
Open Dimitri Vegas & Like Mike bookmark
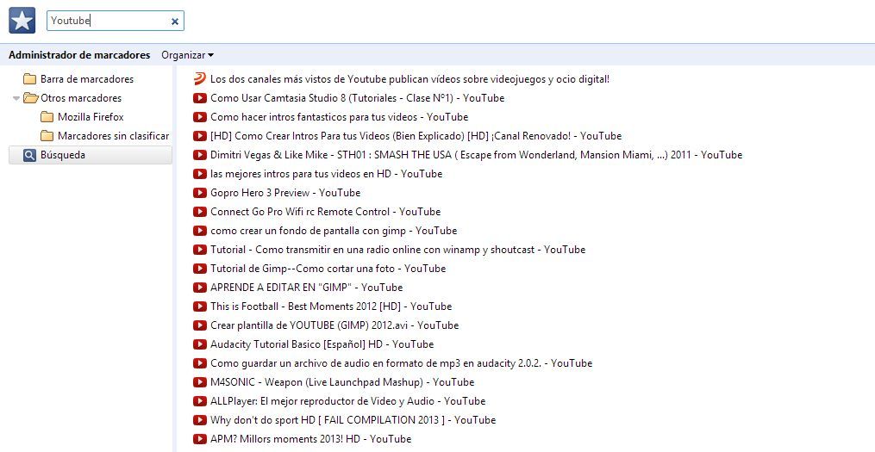click(476, 155)
